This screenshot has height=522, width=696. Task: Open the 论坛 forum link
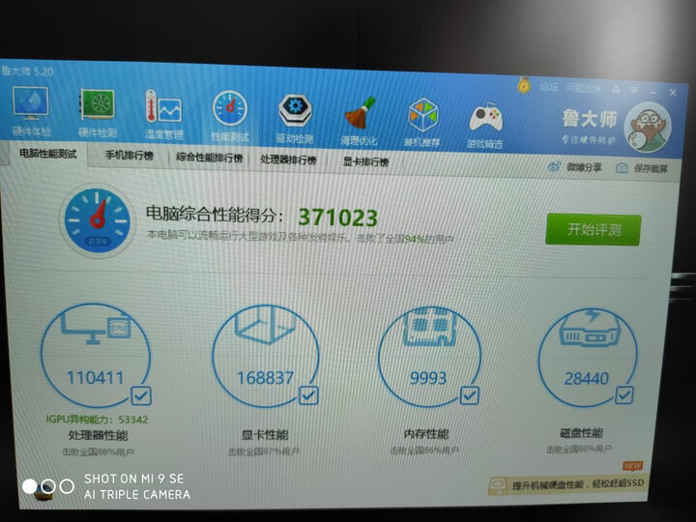point(549,87)
